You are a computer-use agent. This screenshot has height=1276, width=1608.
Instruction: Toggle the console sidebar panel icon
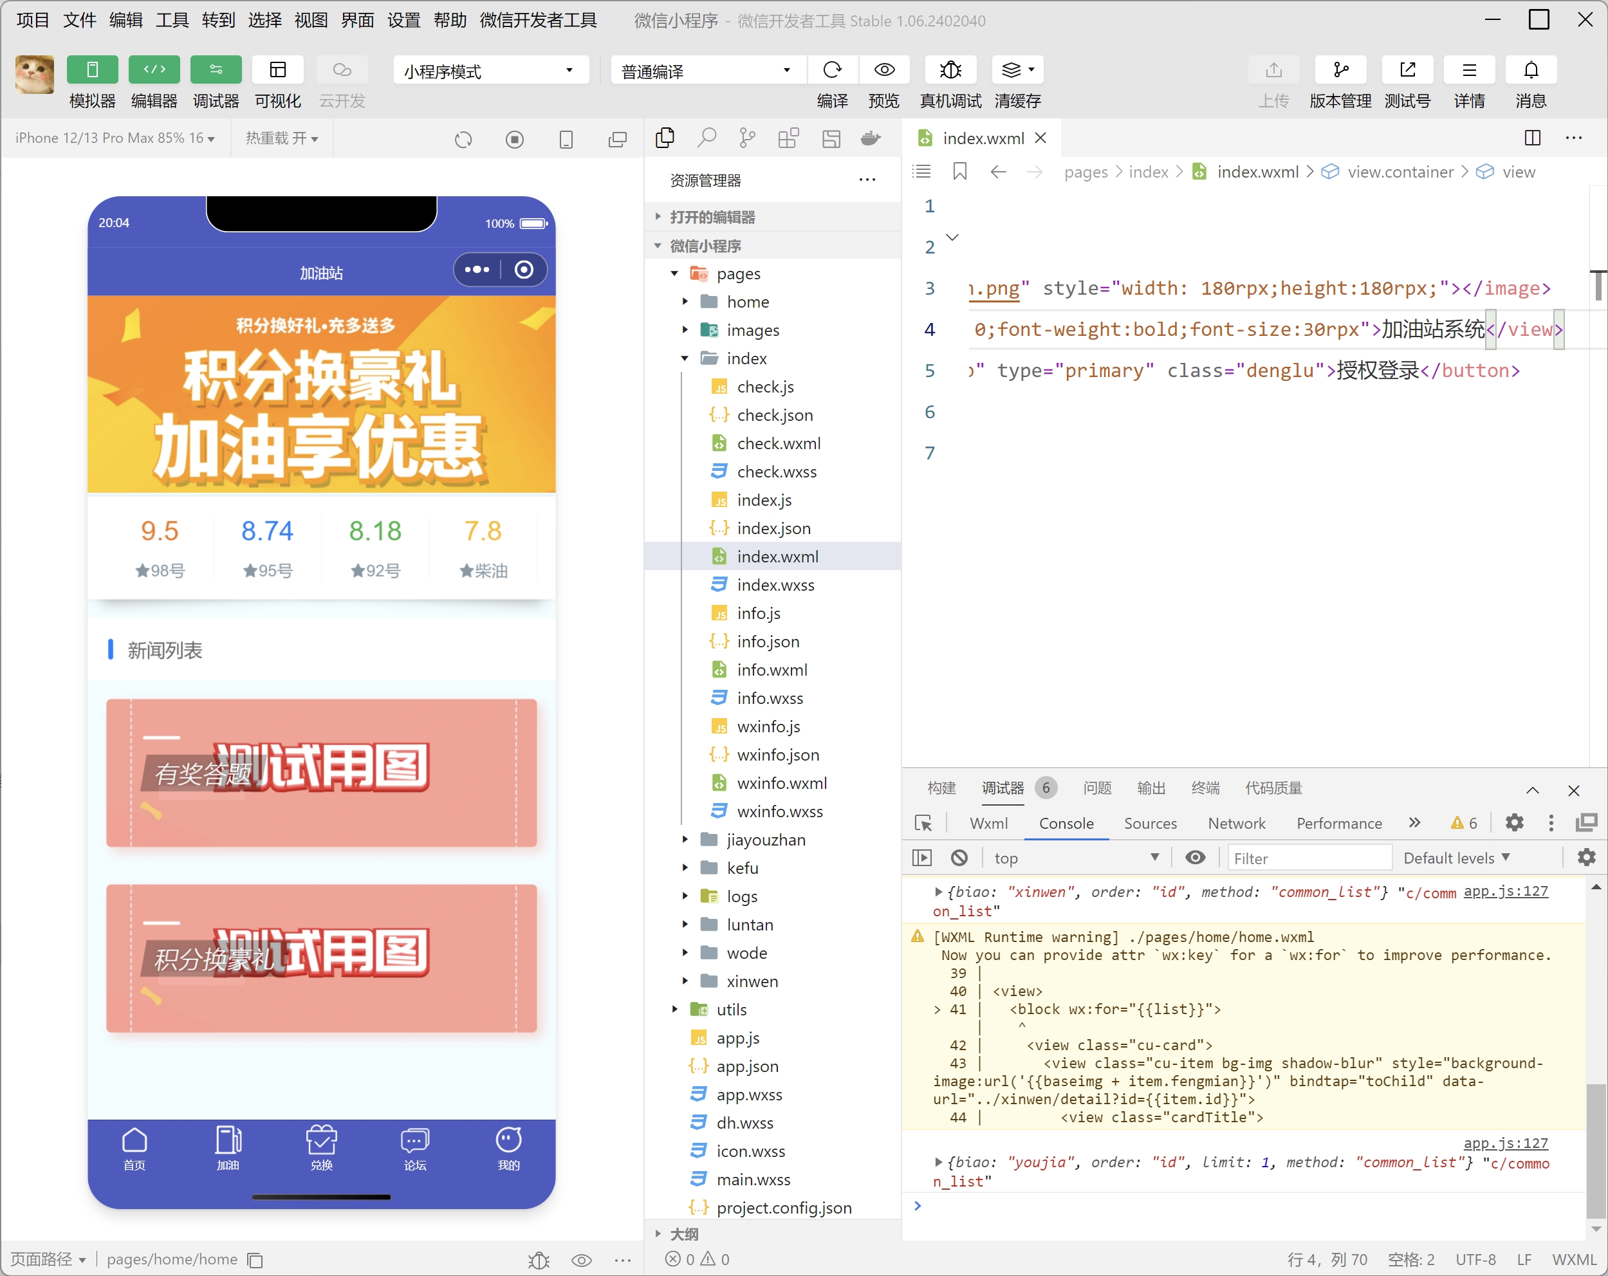coord(923,858)
